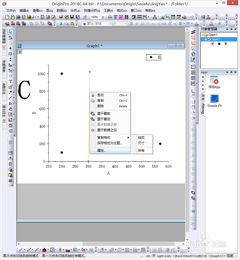The image size is (240, 260).
Task: Choose Save Format as Theme (保存格式为主题...)
Action: click(x=110, y=143)
